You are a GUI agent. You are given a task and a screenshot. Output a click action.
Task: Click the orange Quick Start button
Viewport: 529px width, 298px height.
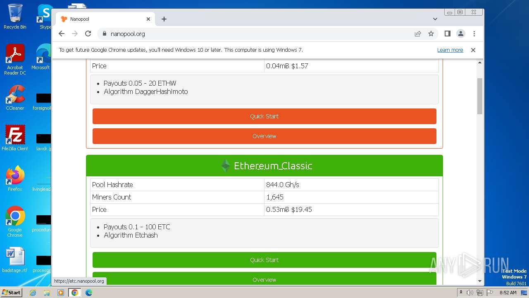click(x=264, y=116)
